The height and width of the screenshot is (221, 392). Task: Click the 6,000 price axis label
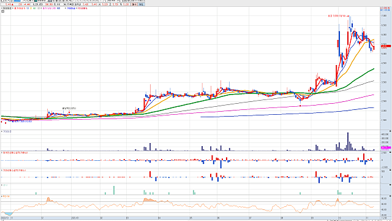click(384, 35)
